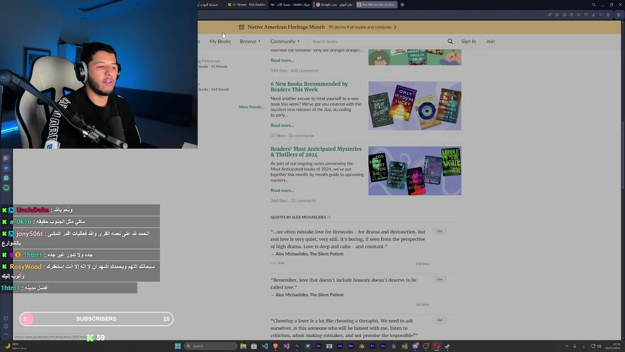
Task: Open the Mysteries & Thrillers 2024 article thumbnail
Action: (415, 171)
